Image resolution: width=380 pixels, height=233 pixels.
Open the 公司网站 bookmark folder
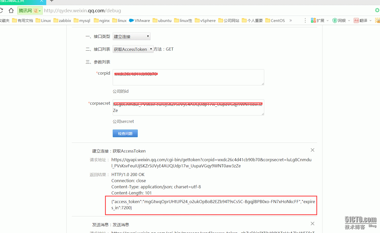pyautogui.click(x=229, y=20)
